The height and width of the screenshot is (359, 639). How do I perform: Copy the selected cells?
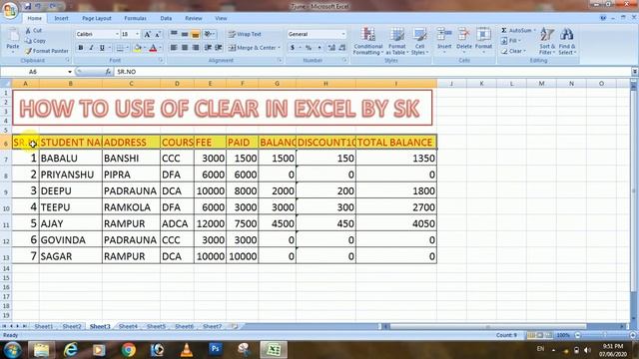pyautogui.click(x=35, y=41)
